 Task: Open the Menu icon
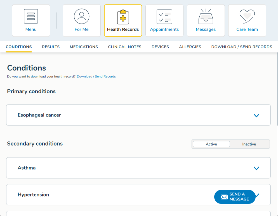[31, 16]
